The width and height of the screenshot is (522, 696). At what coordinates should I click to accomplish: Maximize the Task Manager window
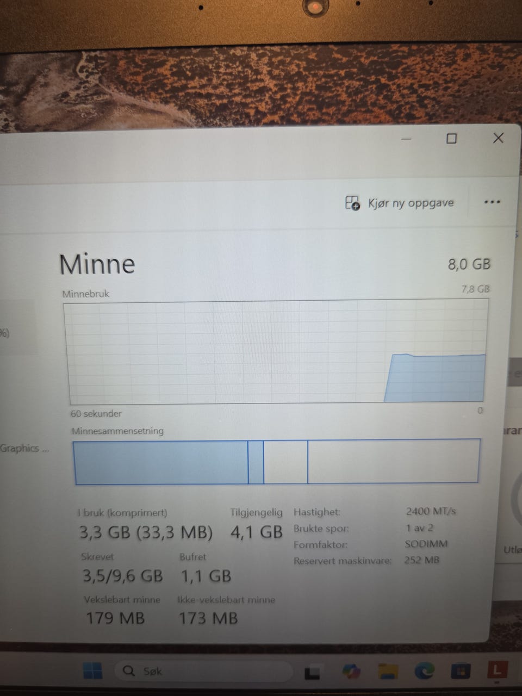(451, 139)
